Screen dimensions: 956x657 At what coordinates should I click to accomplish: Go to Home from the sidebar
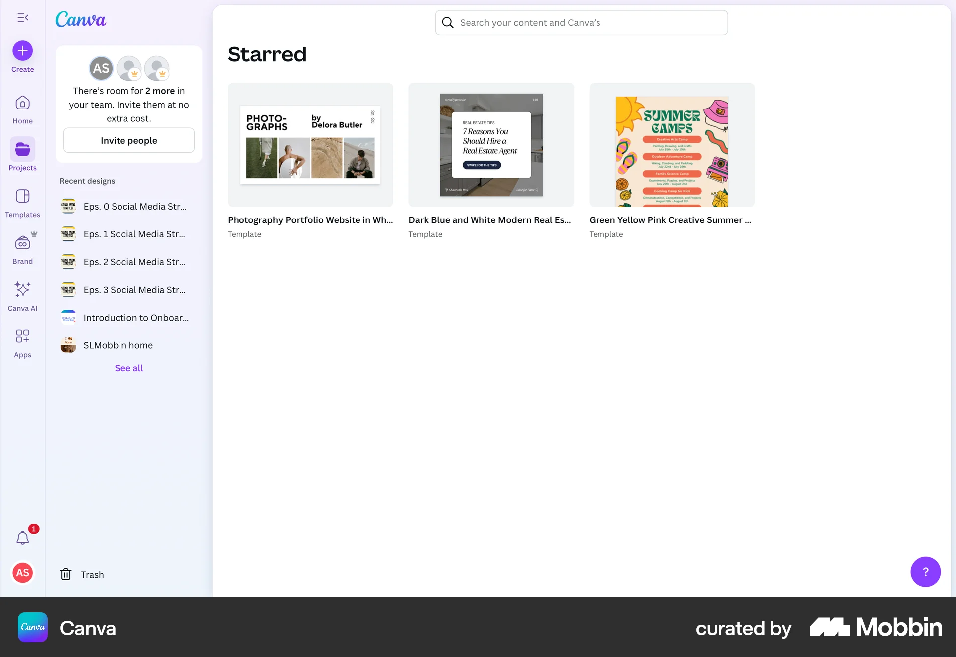click(x=22, y=109)
